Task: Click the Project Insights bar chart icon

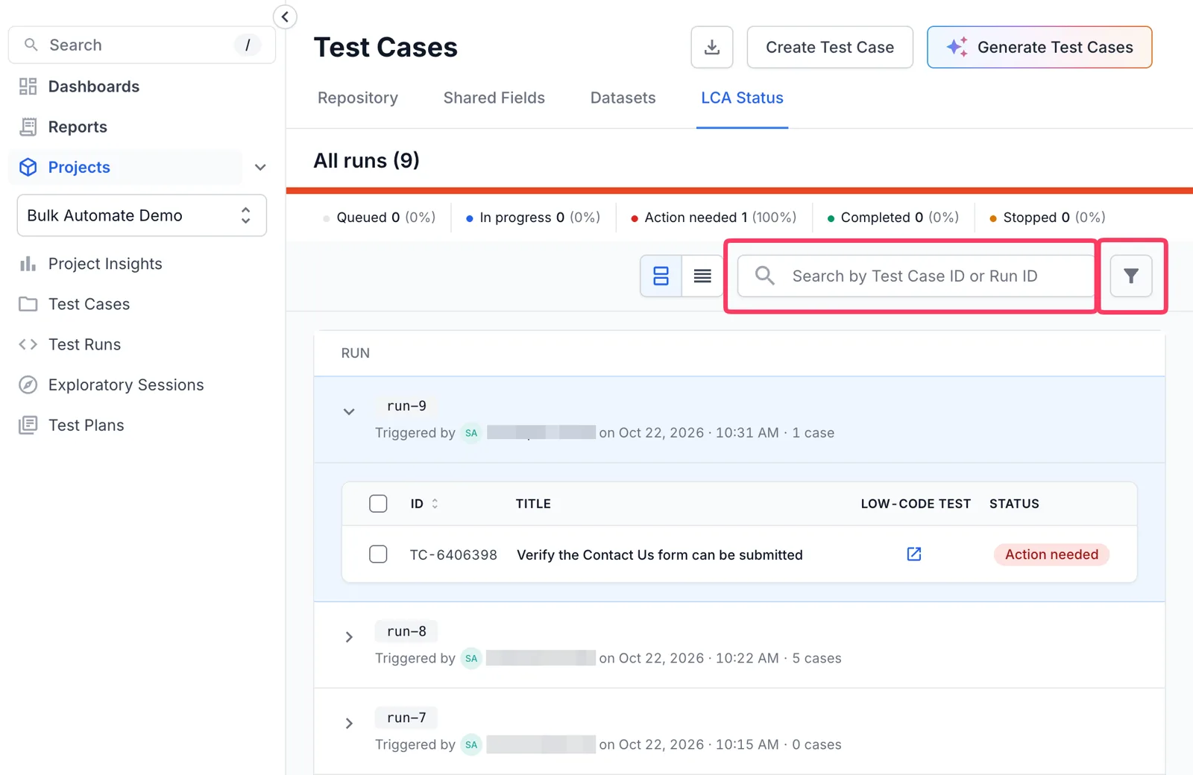Action: 28,264
